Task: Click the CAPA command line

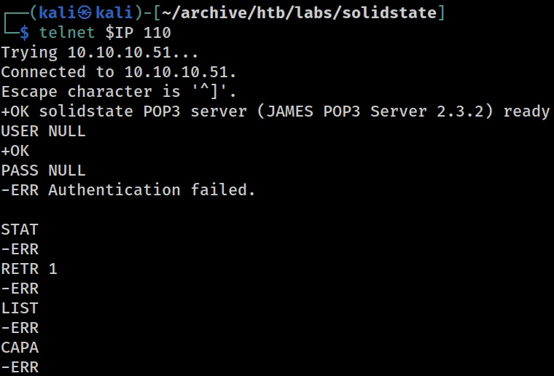Action: coord(20,348)
